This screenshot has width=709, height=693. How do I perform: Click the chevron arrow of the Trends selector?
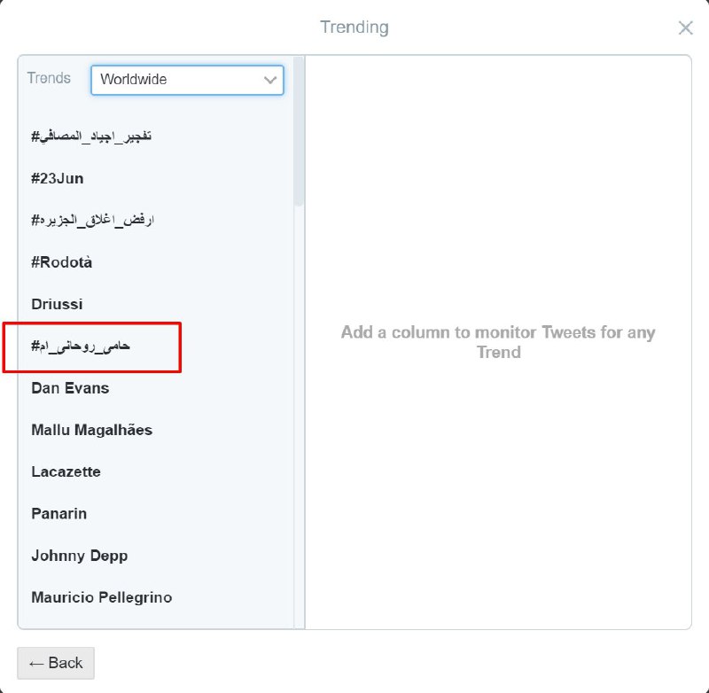pos(270,80)
